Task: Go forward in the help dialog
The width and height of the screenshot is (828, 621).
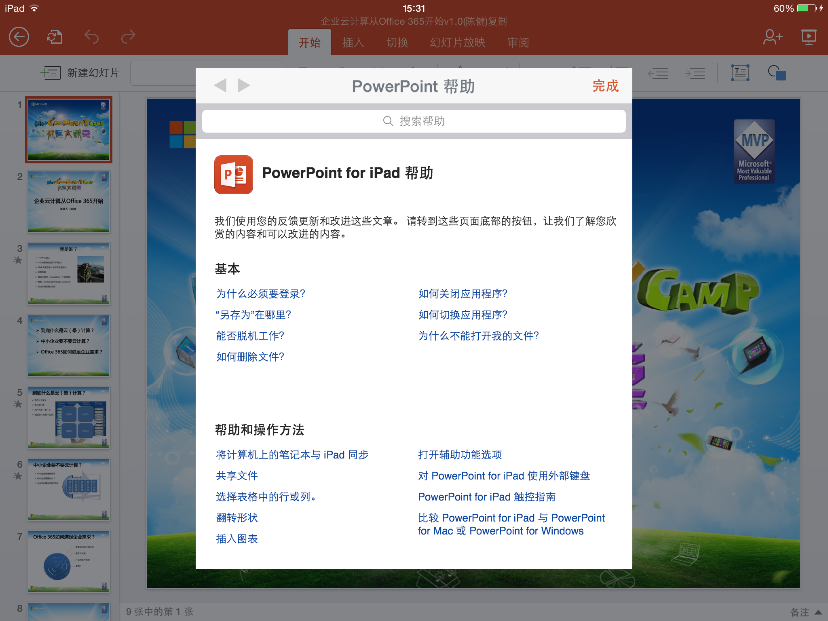Action: pyautogui.click(x=244, y=85)
